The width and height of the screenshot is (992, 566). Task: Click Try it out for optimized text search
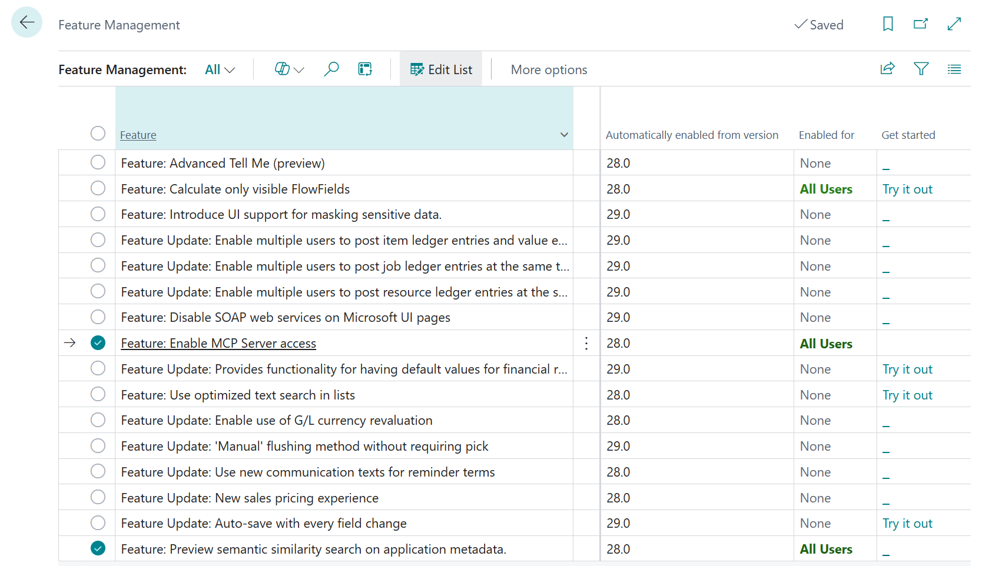click(907, 395)
